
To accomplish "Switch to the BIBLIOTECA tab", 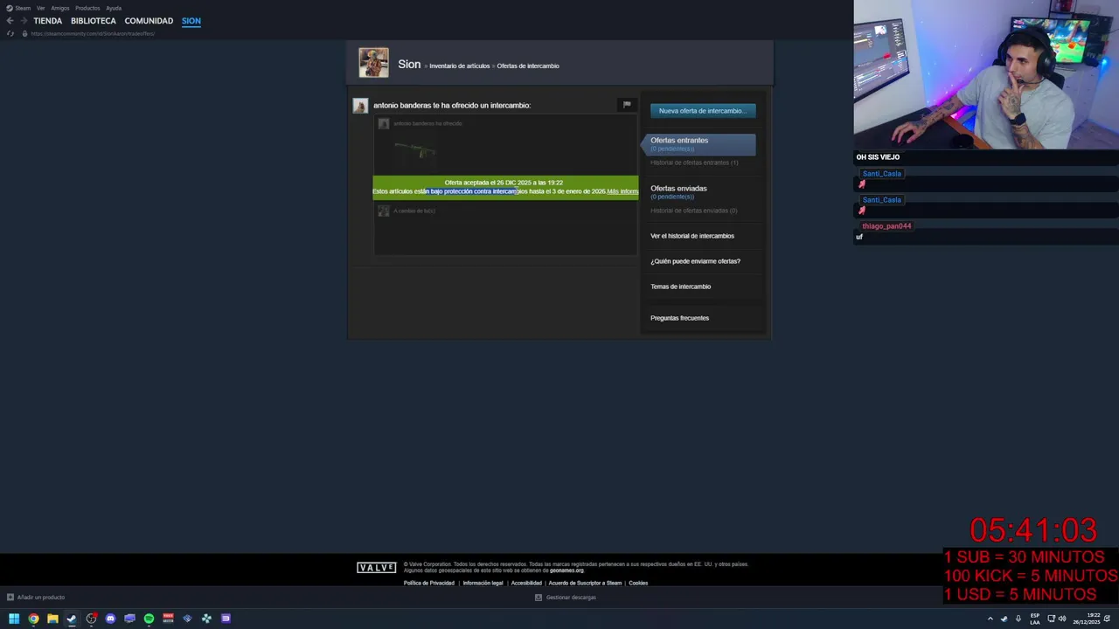I will 94,21.
